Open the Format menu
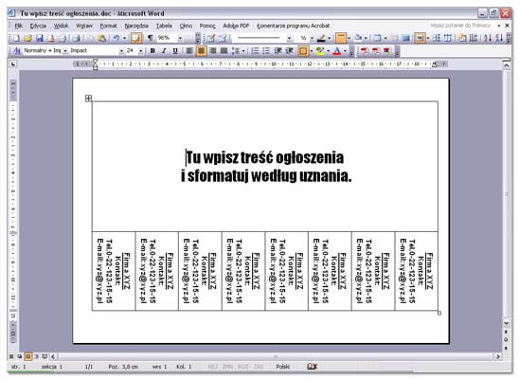This screenshot has height=379, width=519. tap(109, 26)
